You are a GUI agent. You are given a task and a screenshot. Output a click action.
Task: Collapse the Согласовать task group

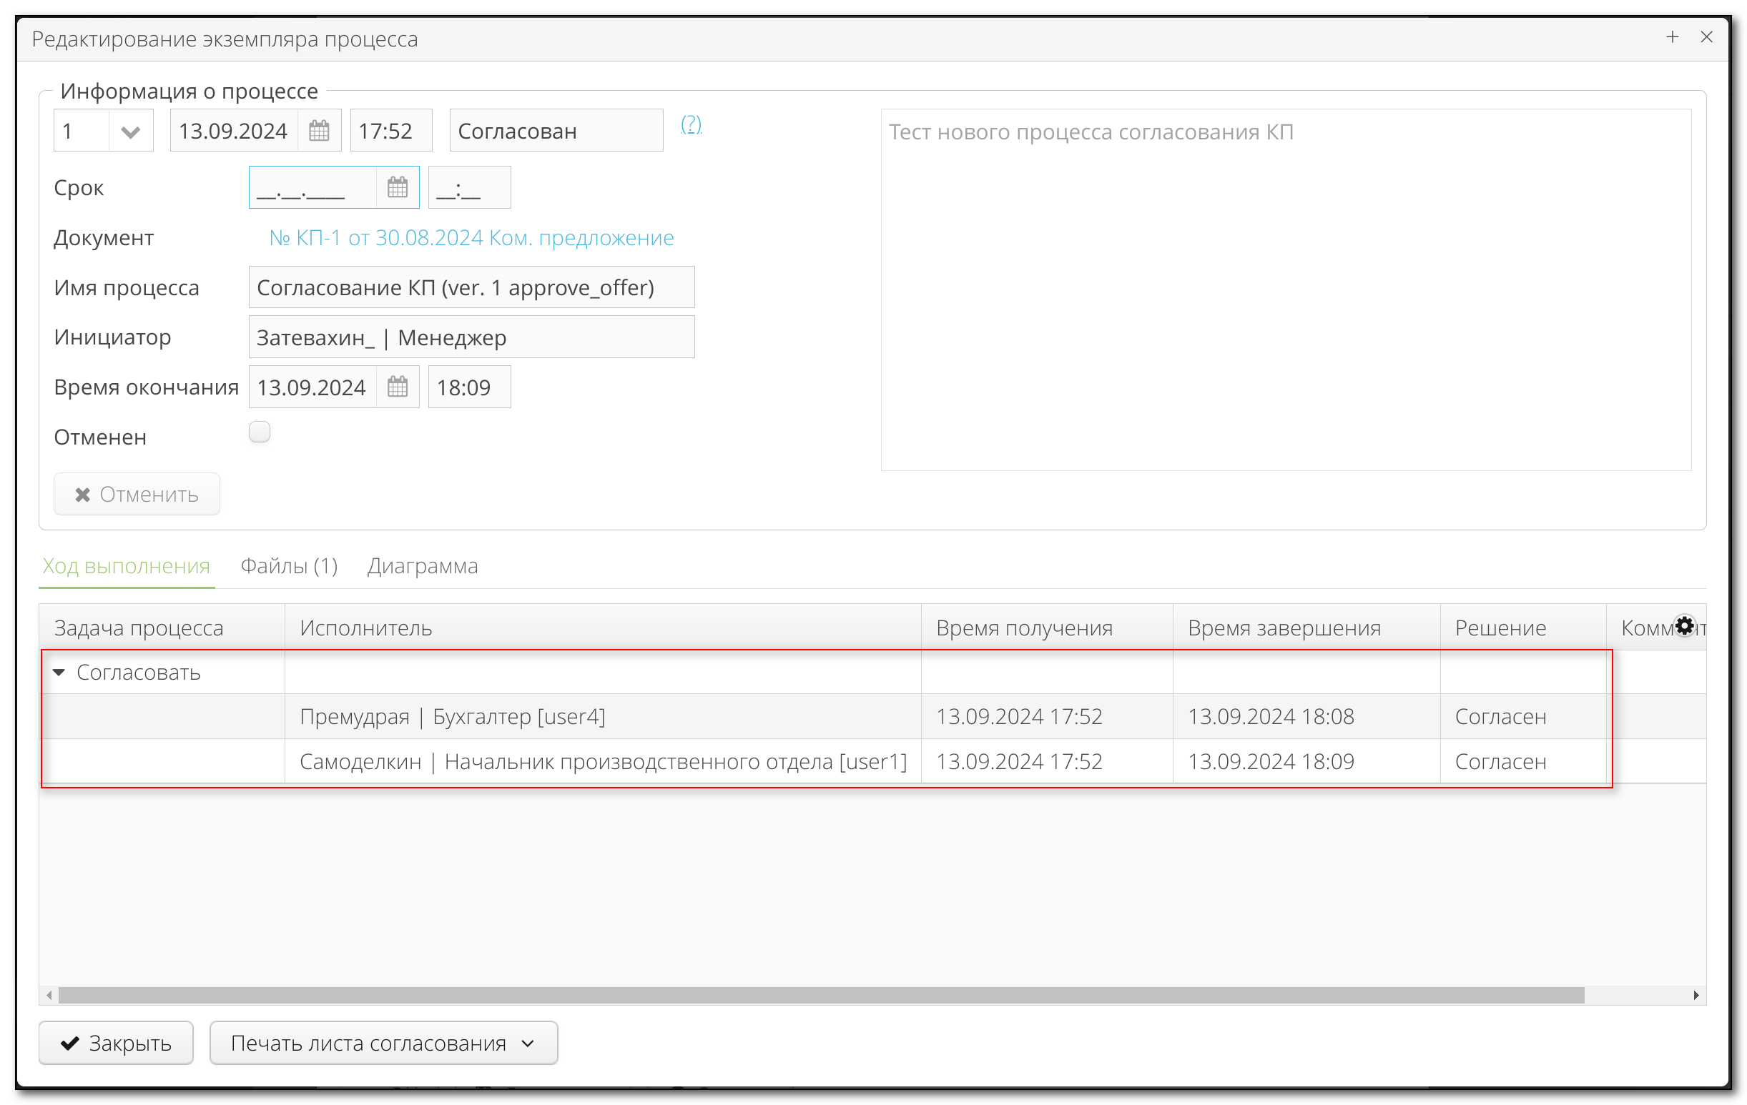click(x=59, y=672)
